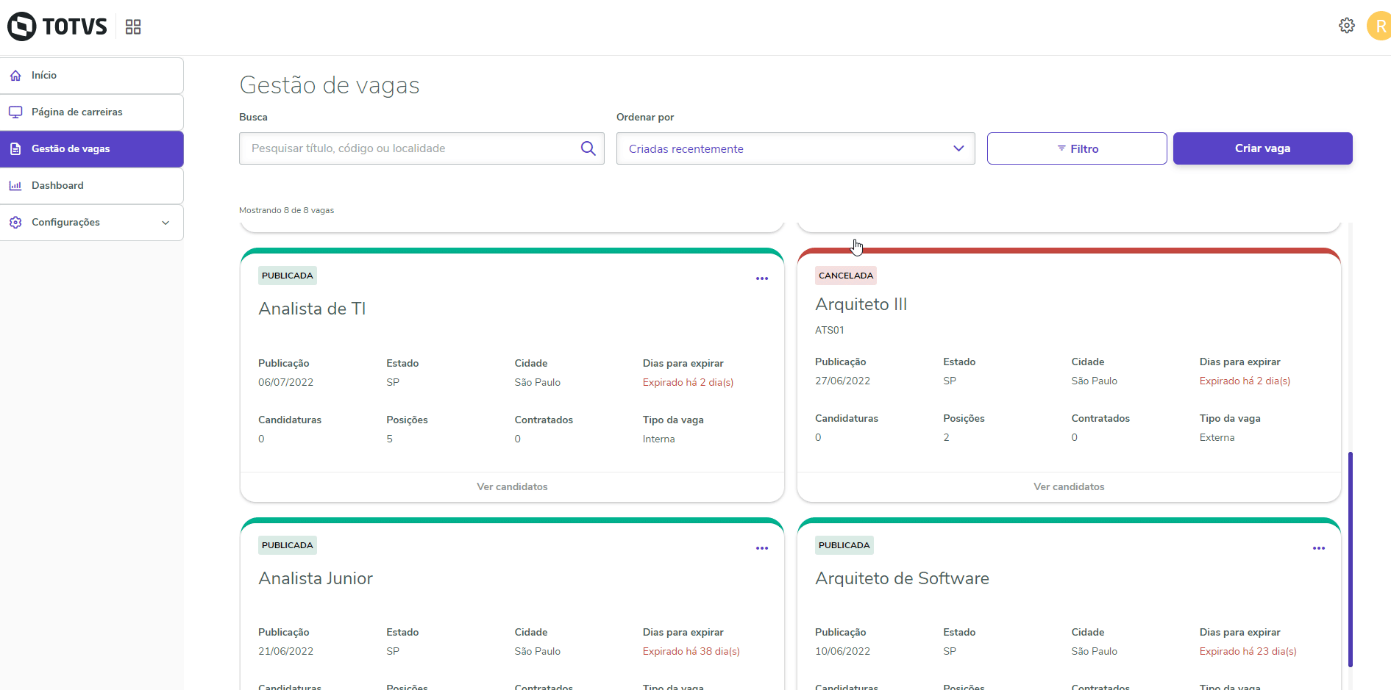Click the Início home icon
1391x690 pixels.
(15, 76)
